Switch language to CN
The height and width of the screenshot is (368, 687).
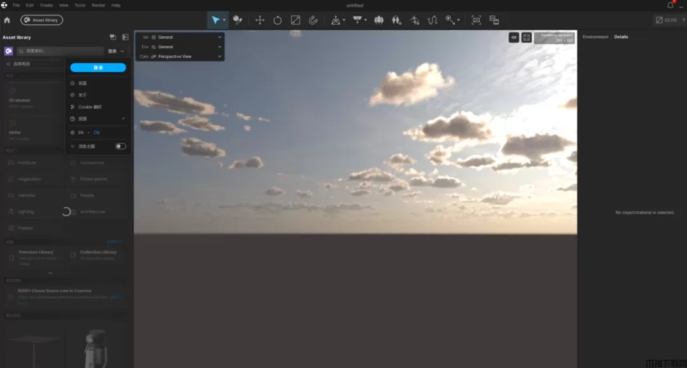[97, 132]
